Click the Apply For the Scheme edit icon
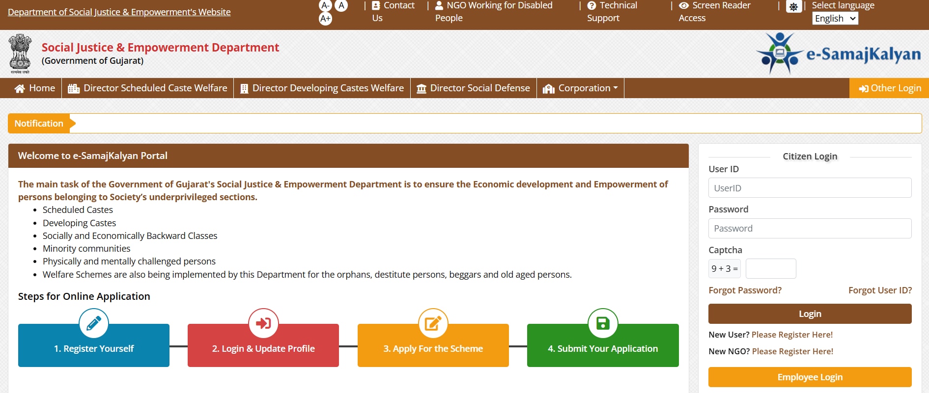 (433, 323)
